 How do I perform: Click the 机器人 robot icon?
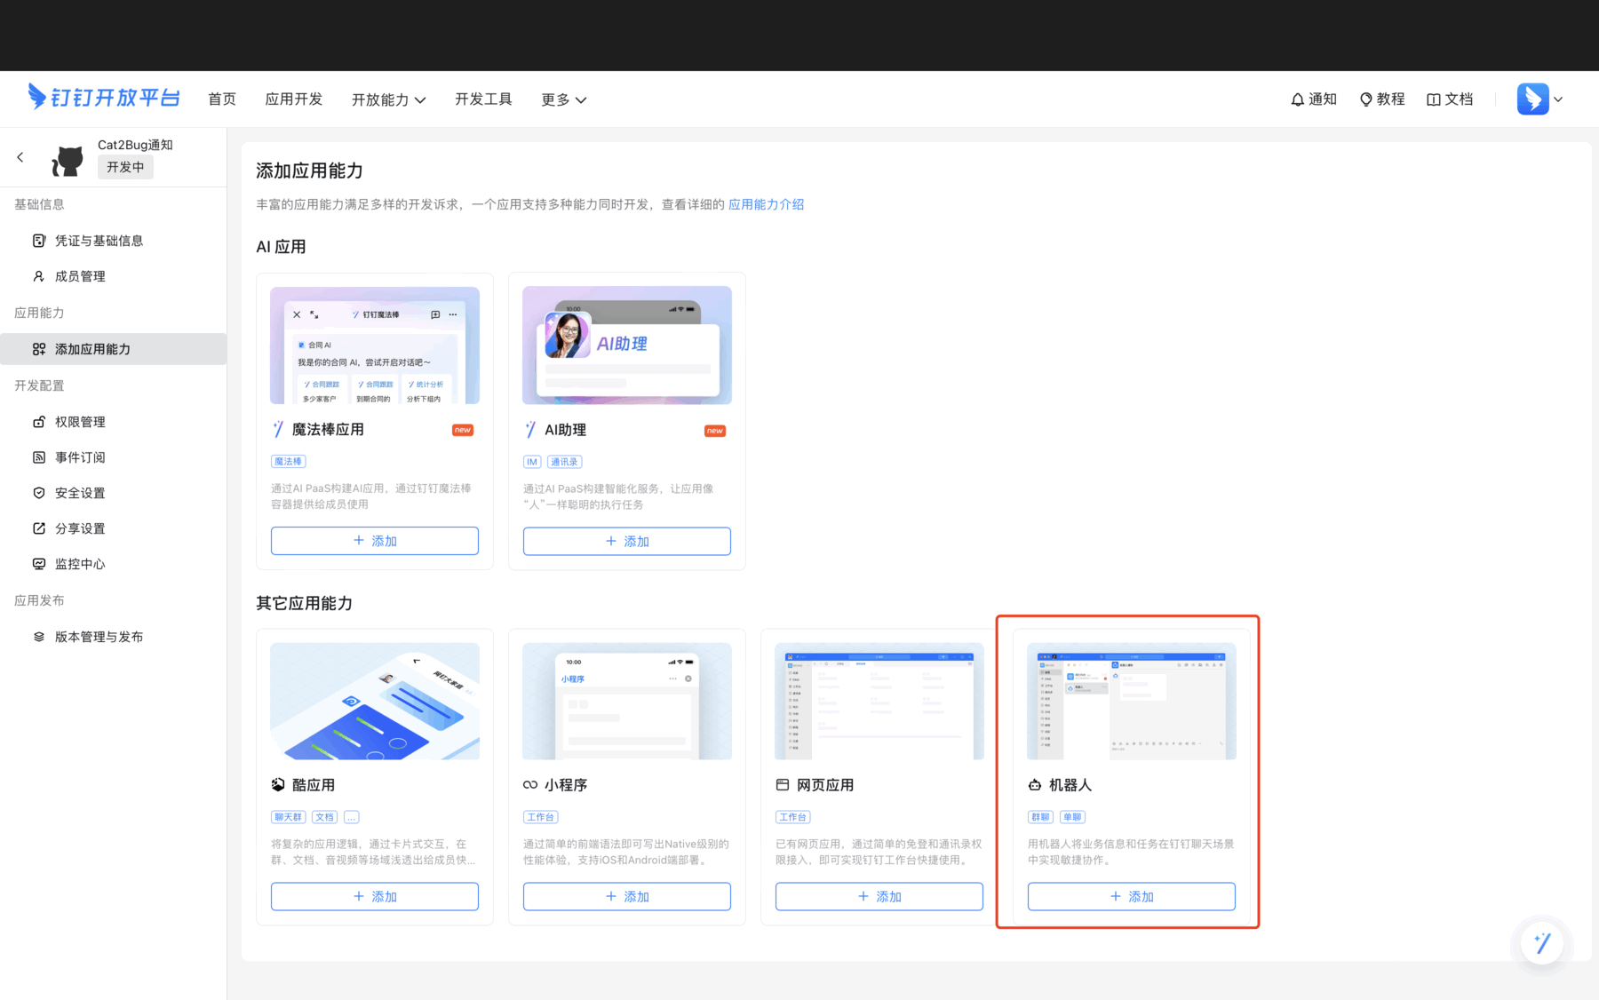click(1035, 785)
